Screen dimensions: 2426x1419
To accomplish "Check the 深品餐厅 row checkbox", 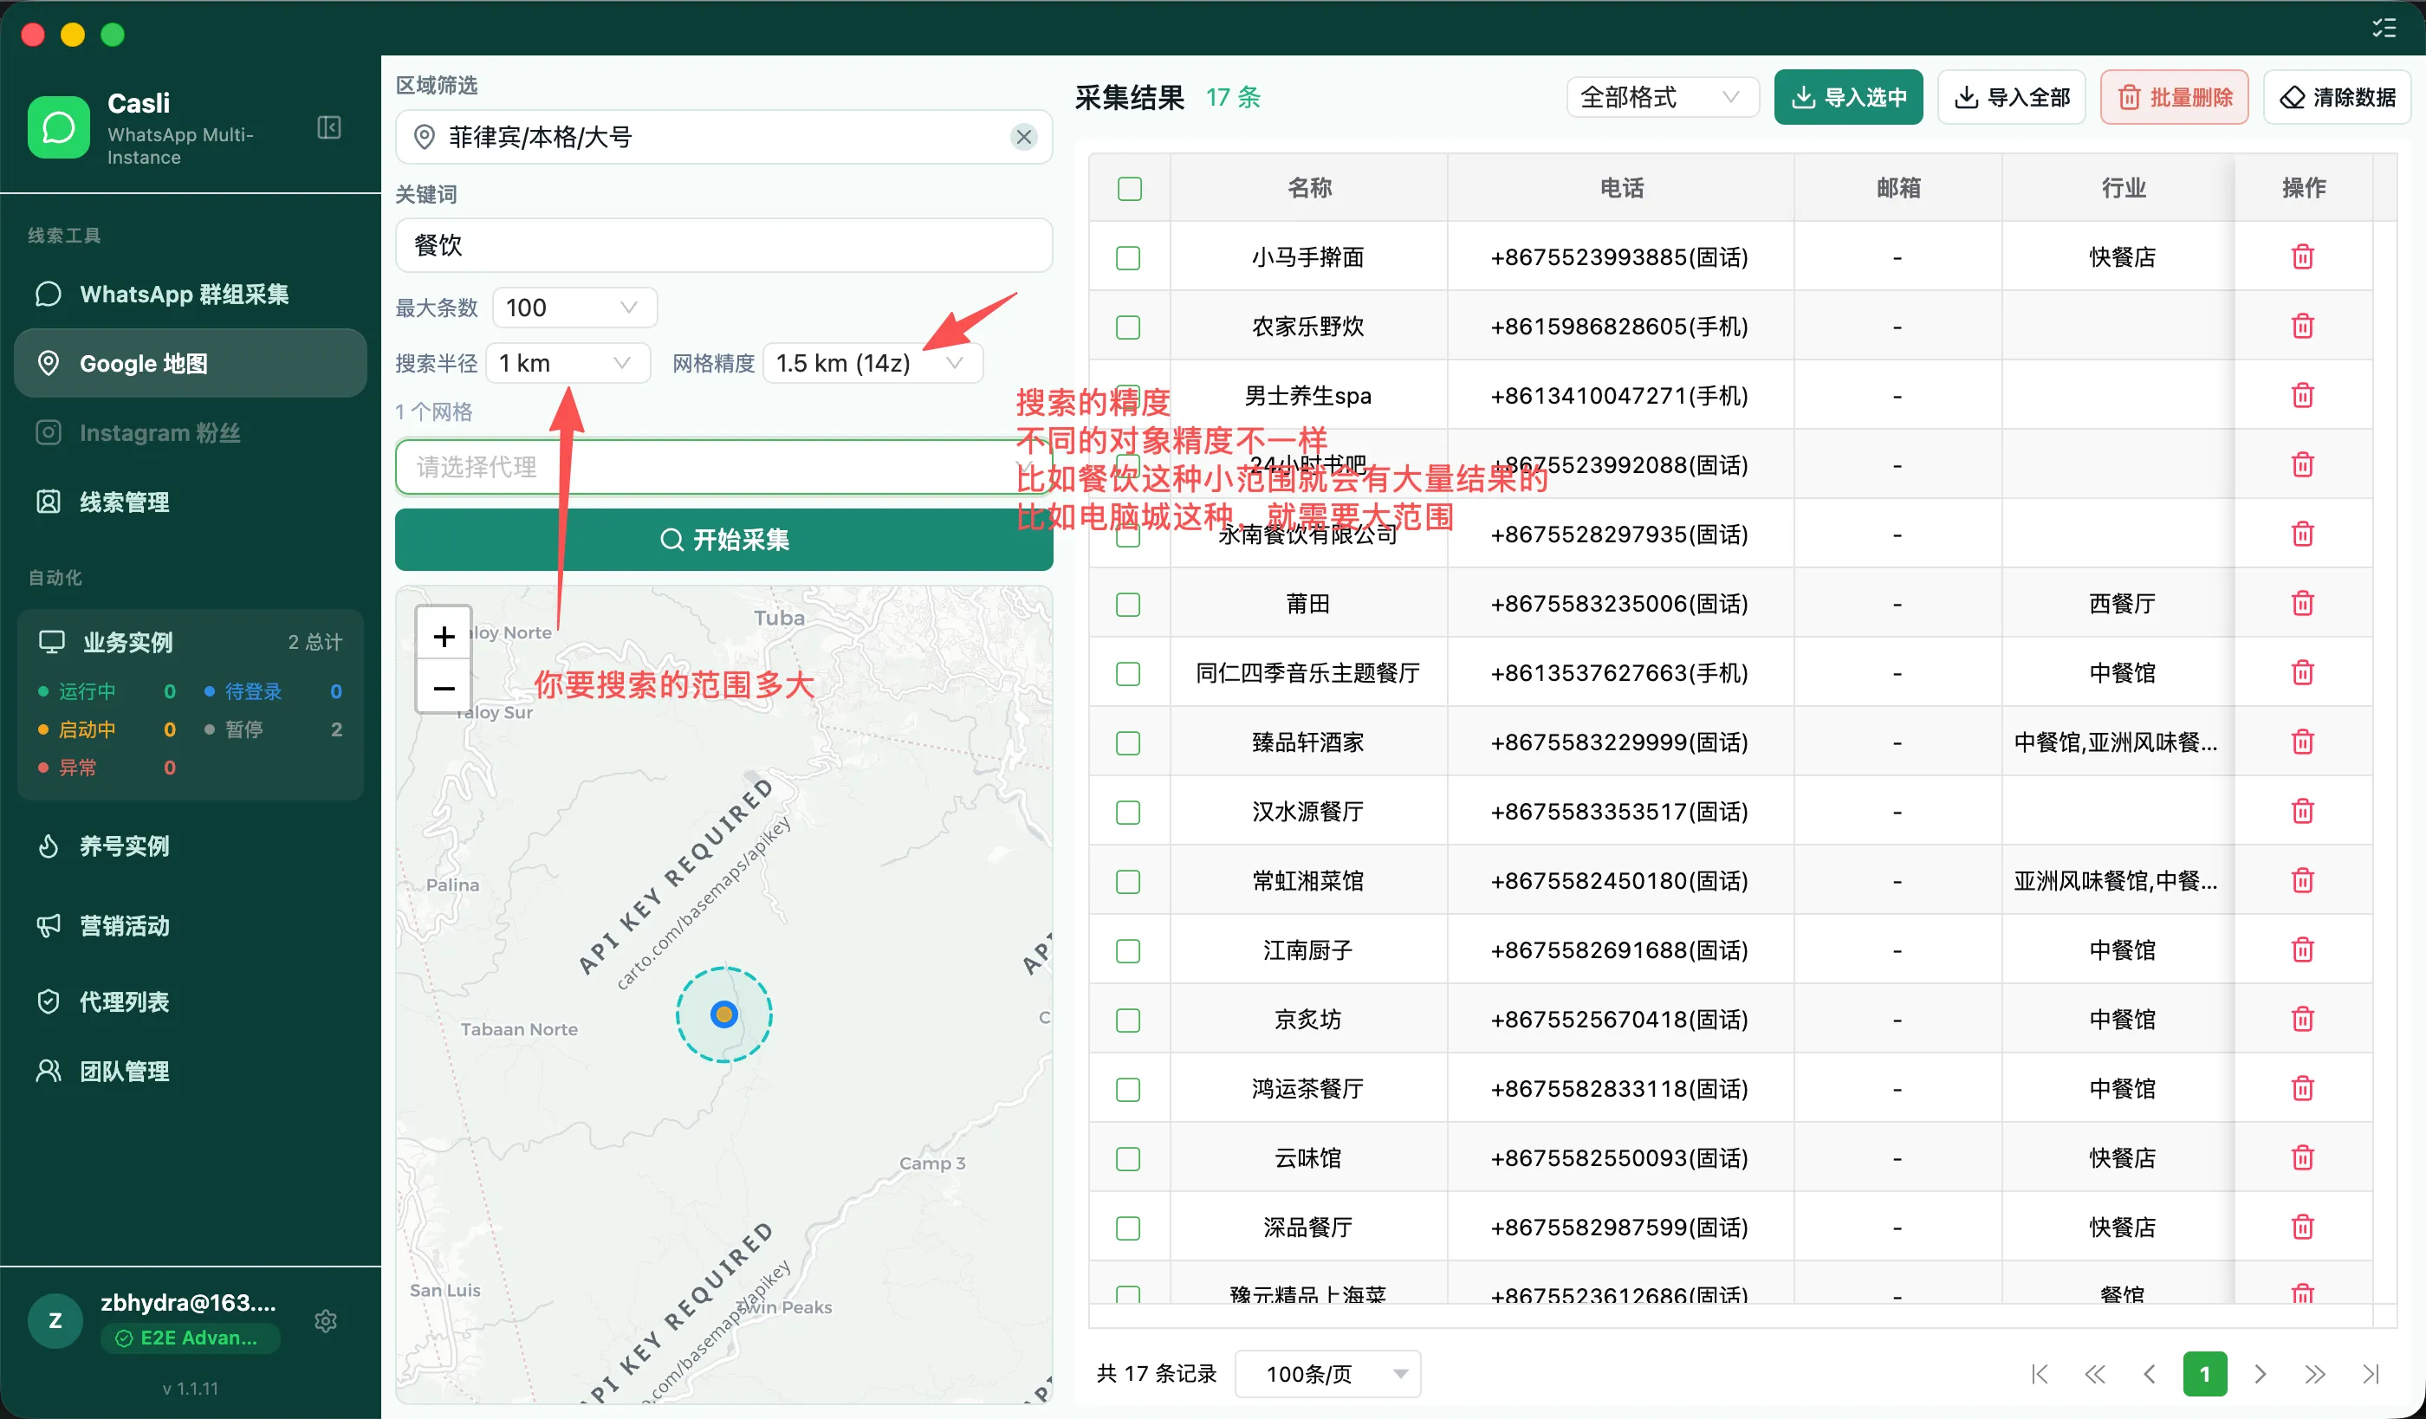I will pos(1127,1228).
